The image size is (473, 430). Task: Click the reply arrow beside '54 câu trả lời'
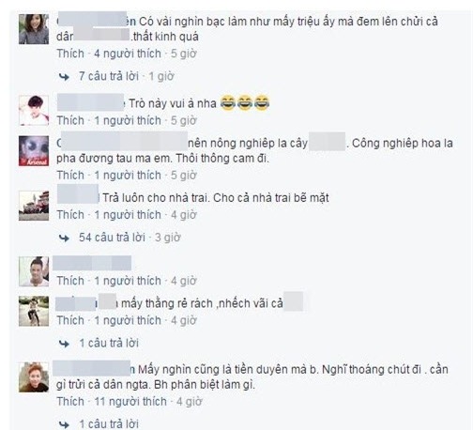[x=64, y=238]
